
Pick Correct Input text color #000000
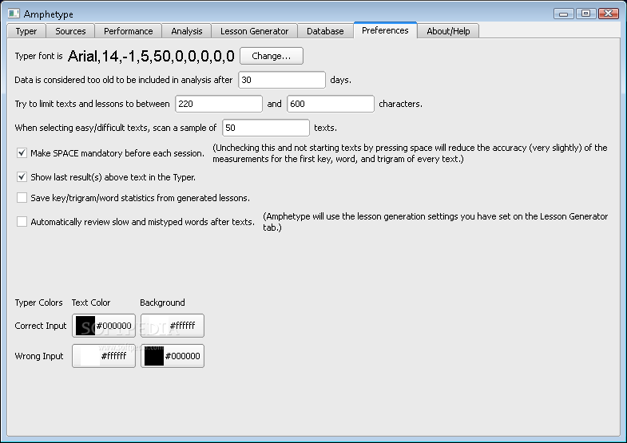[104, 326]
